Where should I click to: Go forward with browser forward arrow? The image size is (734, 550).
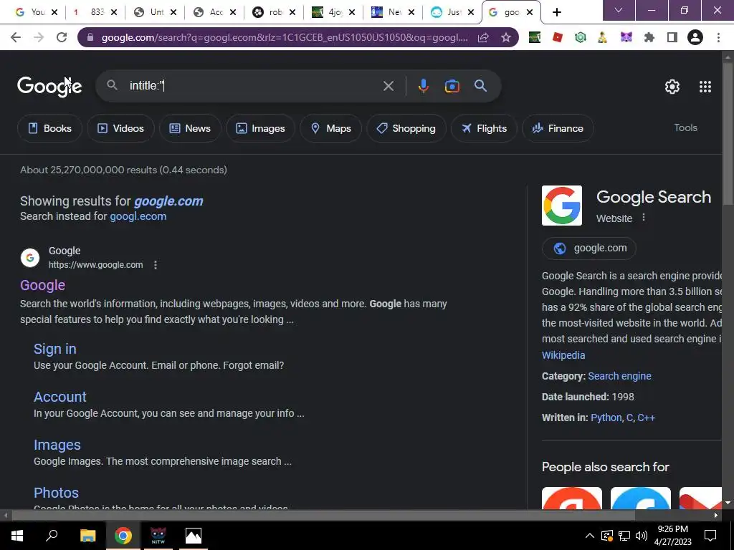tap(39, 37)
